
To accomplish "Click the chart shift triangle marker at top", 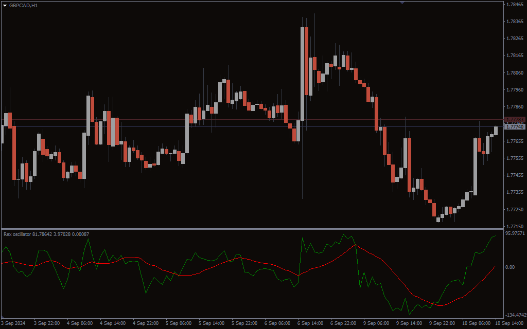I will pos(402,3).
